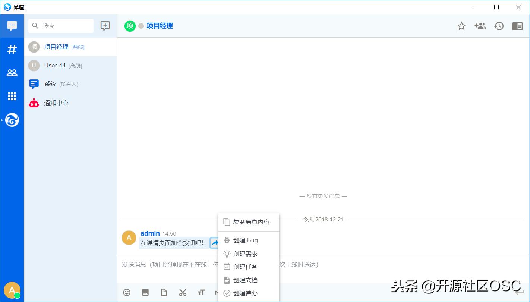Image resolution: width=530 pixels, height=302 pixels.
Task: Click the message text 在详情页面加个按钮吧！
Action: [173, 243]
